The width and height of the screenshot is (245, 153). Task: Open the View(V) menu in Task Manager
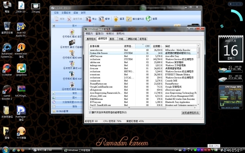point(110,34)
